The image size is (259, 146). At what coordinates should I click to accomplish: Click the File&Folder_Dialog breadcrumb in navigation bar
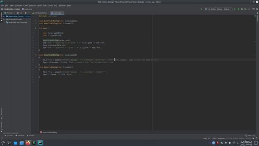[x=11, y=9]
